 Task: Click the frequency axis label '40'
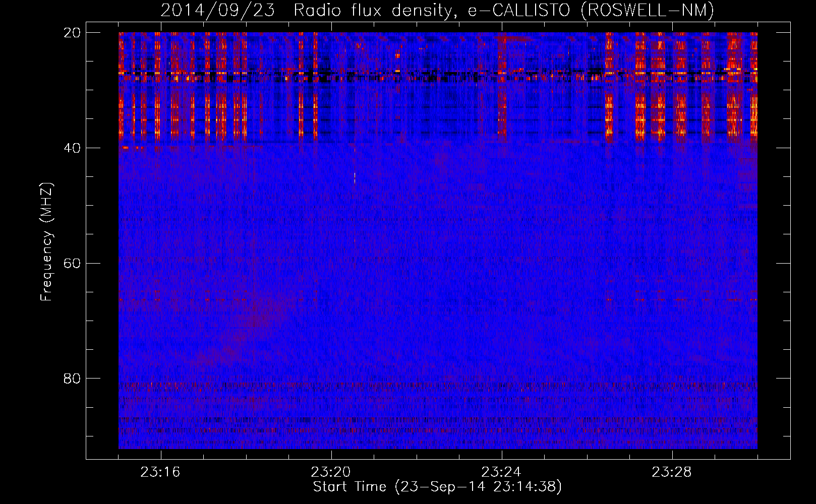(72, 148)
